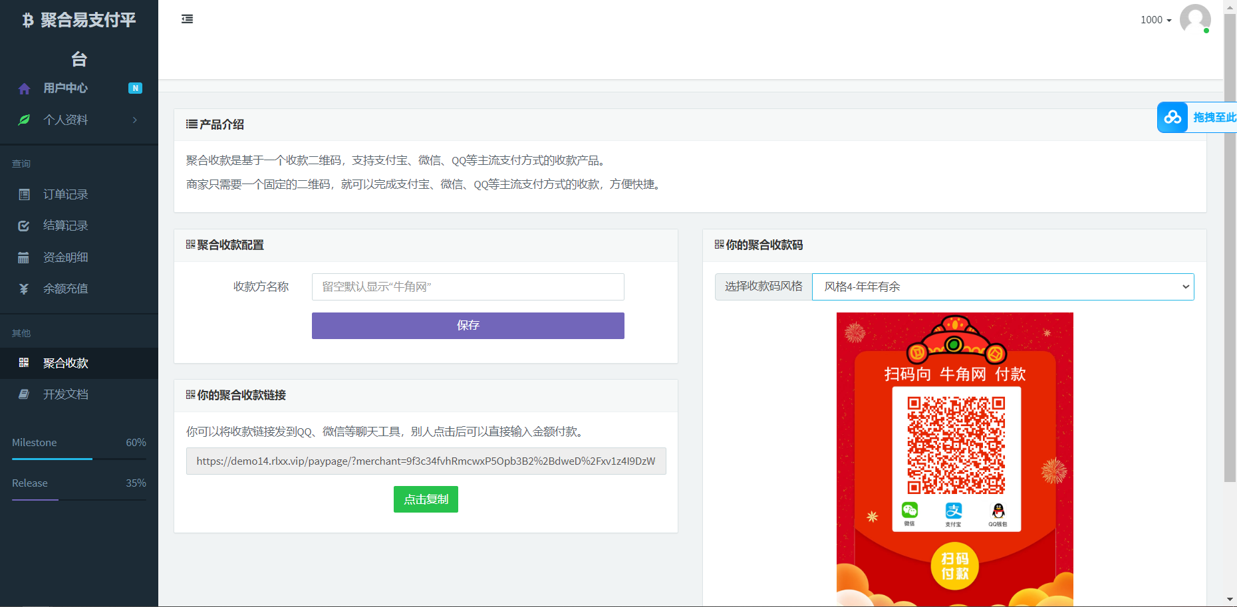Toggle the sidebar with the hamburger menu icon
1237x607 pixels.
[188, 19]
